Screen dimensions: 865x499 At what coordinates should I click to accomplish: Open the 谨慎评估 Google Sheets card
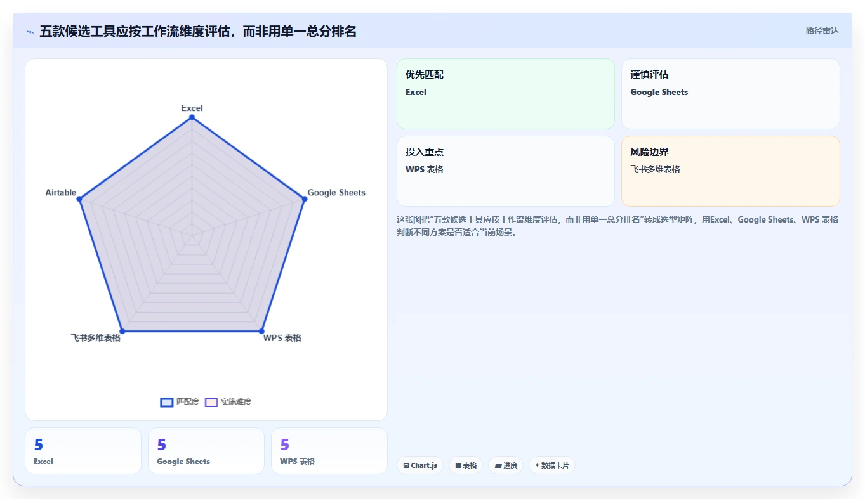tap(730, 94)
